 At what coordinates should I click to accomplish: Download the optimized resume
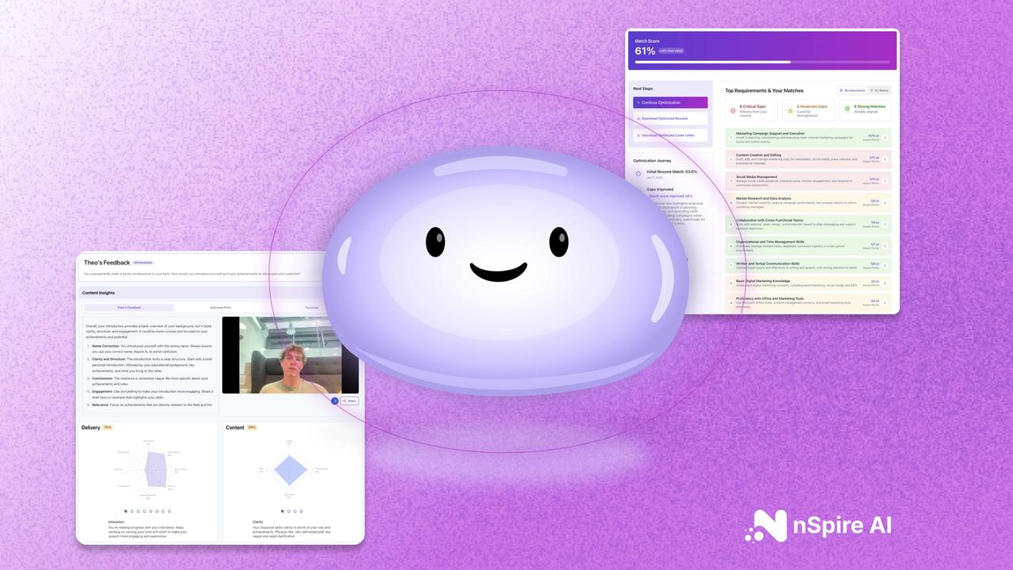[670, 119]
